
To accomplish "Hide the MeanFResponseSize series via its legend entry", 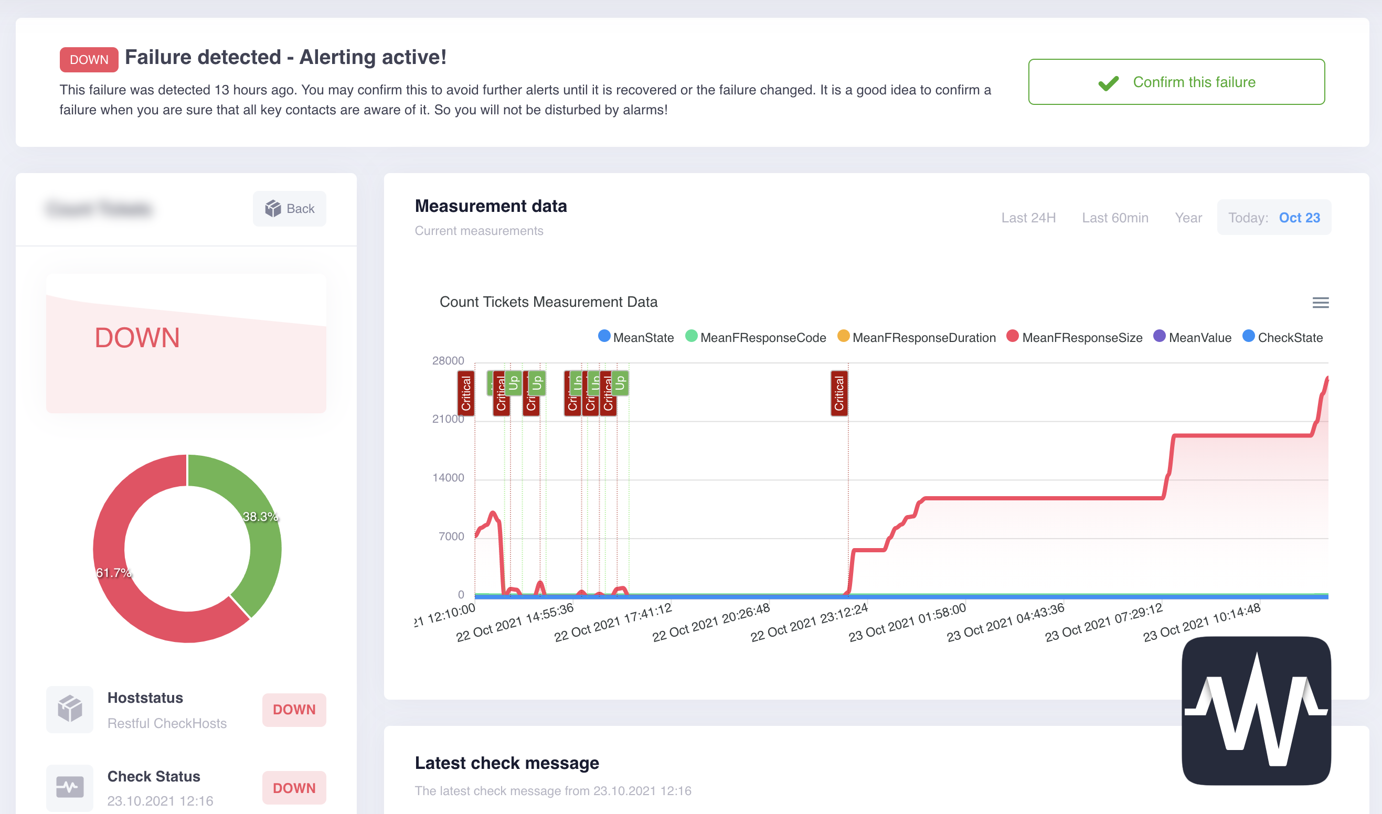I will pyautogui.click(x=1082, y=337).
